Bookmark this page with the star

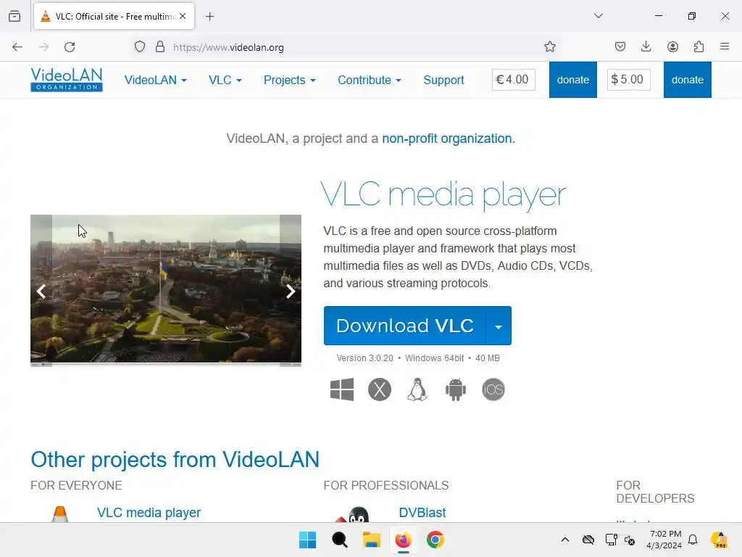coord(549,47)
